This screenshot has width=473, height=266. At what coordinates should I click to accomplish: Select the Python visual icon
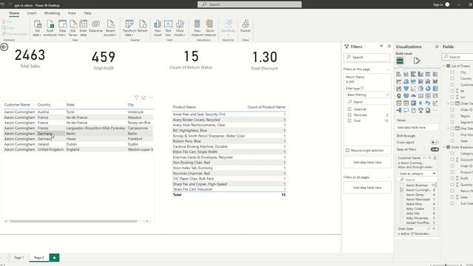428,103
